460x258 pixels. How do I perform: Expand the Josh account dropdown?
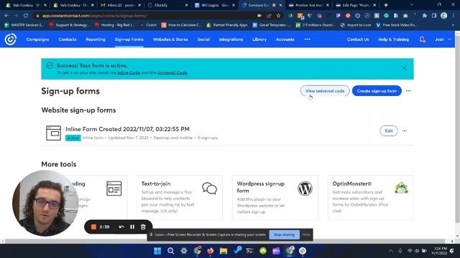coord(443,39)
